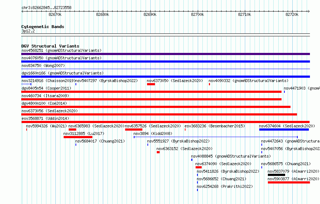Click nsv6363152 (Sedlazeck2020) label
This screenshot has height=204, width=320.
pos(184,149)
